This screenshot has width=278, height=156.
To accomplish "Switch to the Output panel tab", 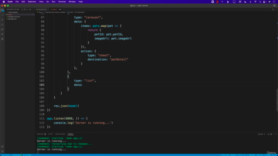I will (x=50, y=134).
